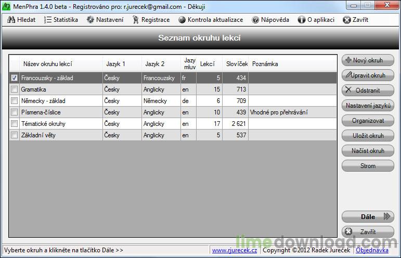
Task: Click the Uložit okruh button
Action: pos(368,136)
